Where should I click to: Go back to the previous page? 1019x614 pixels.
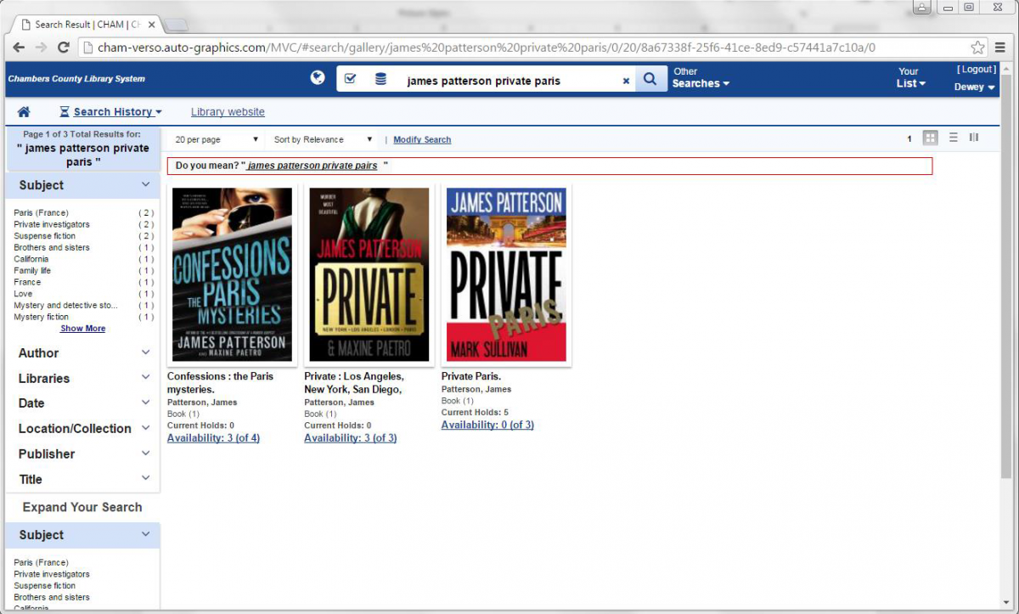pyautogui.click(x=19, y=48)
